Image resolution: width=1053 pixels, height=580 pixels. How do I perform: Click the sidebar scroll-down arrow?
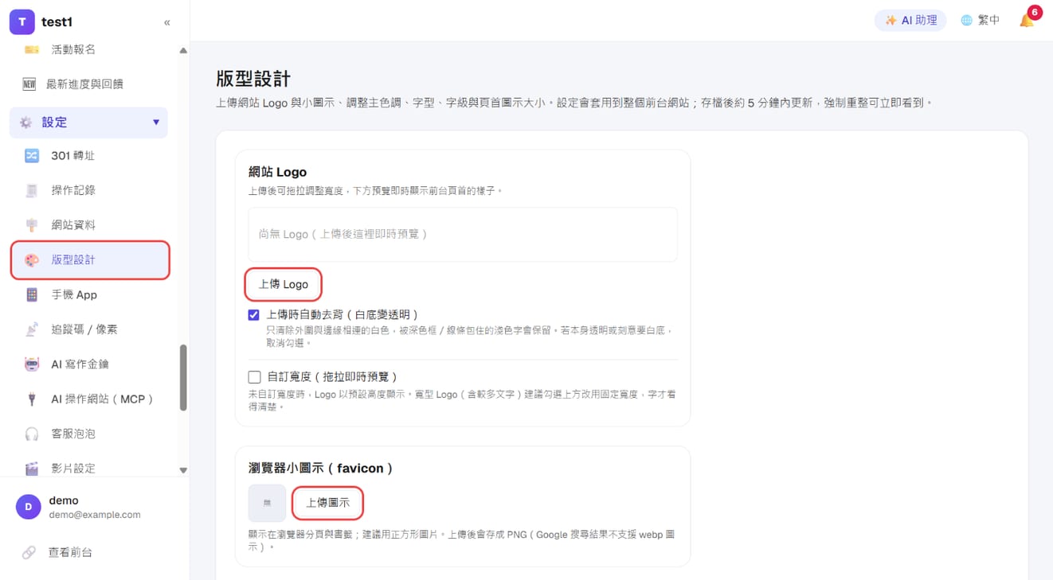(183, 470)
